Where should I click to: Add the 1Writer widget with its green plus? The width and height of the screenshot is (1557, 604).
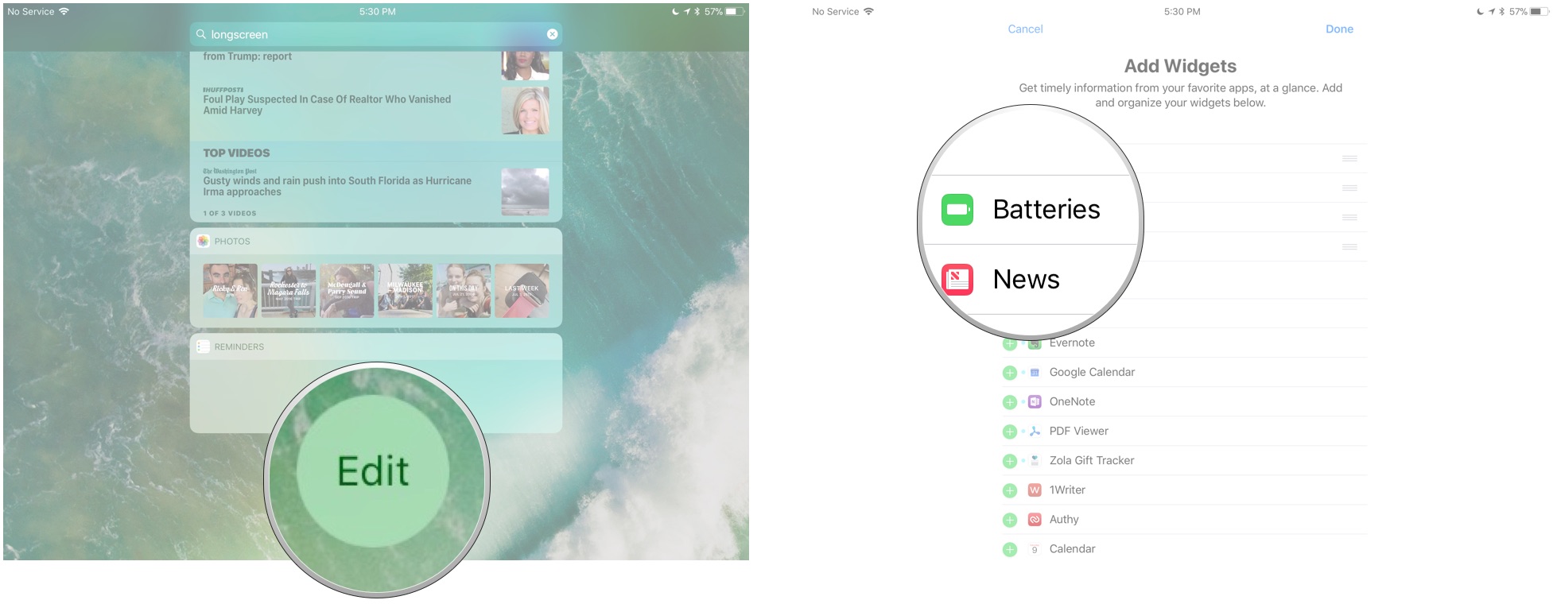click(x=1010, y=490)
